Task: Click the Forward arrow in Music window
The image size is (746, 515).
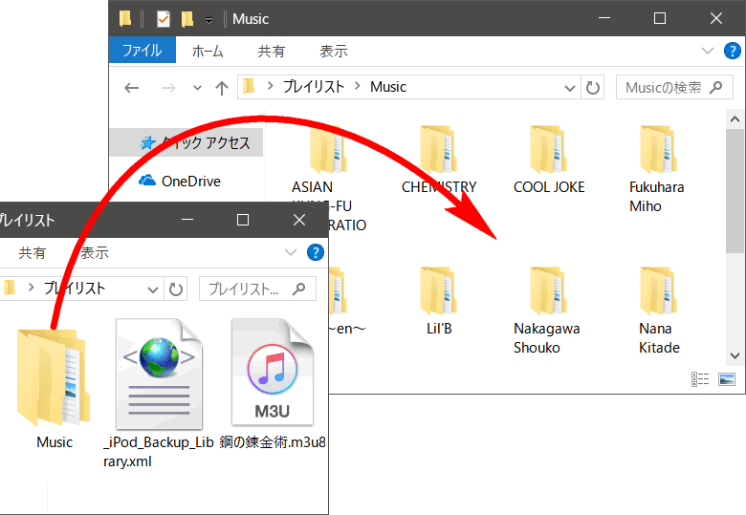Action: click(168, 88)
